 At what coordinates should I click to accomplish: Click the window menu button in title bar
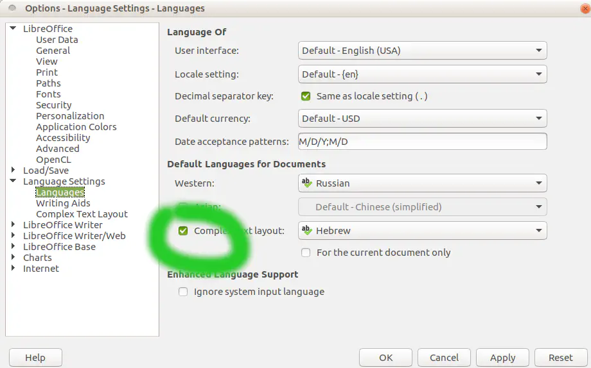12,8
